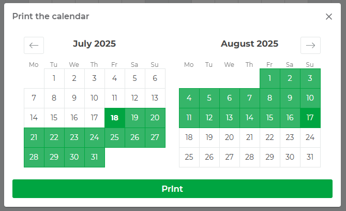Pick July 1 in the calendar

54,78
